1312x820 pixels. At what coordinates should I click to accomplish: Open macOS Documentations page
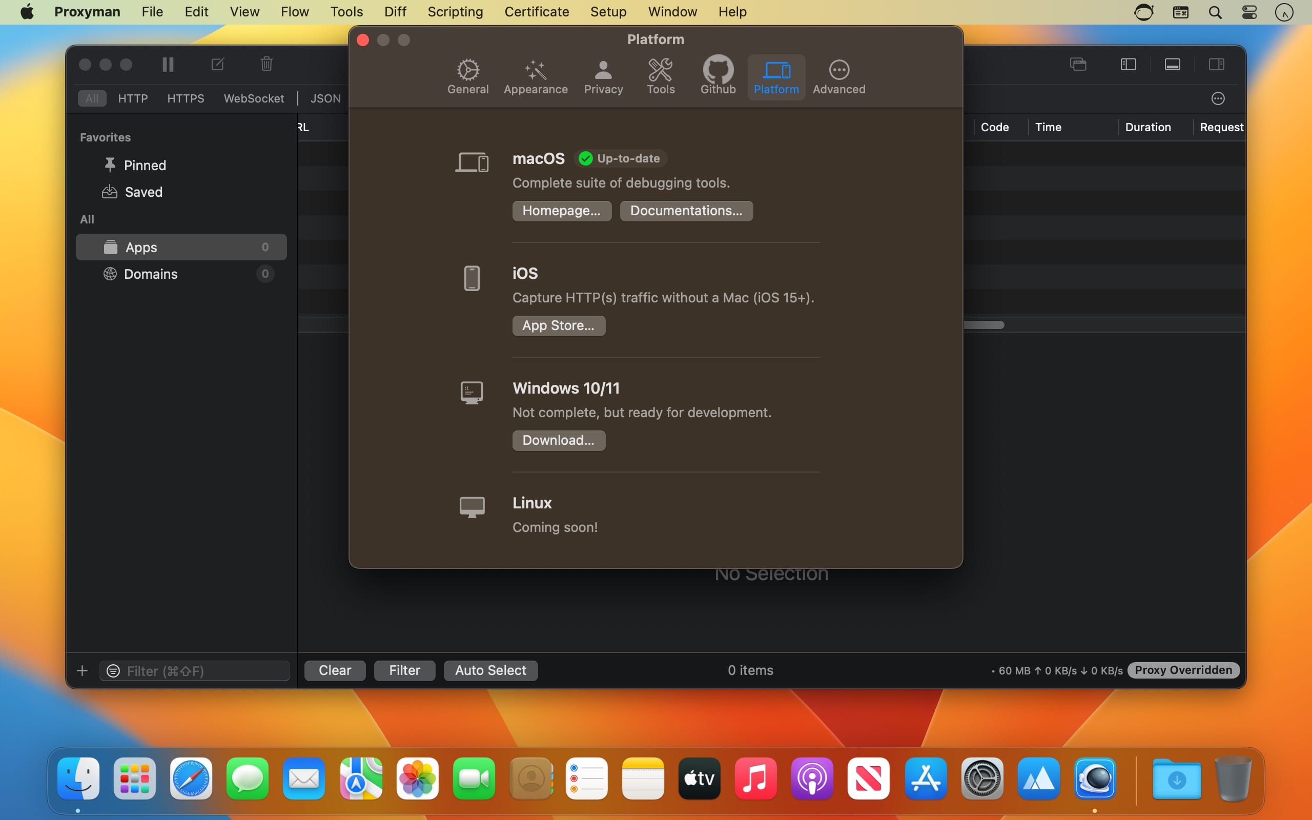tap(685, 210)
